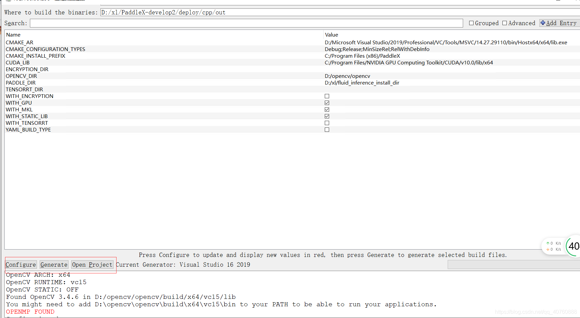Select the ENCRYPTION_DIR entry name
The image size is (580, 318).
pyautogui.click(x=27, y=69)
